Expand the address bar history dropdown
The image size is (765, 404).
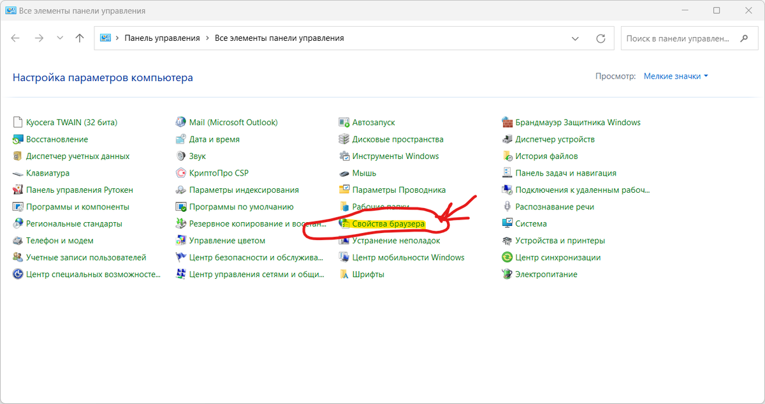tap(576, 38)
